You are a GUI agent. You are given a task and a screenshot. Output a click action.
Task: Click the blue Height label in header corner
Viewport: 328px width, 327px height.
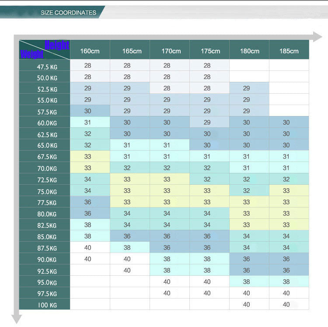57,45
